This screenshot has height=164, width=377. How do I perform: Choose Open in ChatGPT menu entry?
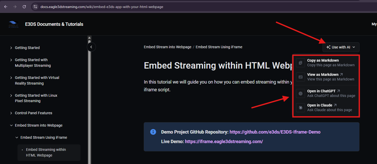coord(326,93)
